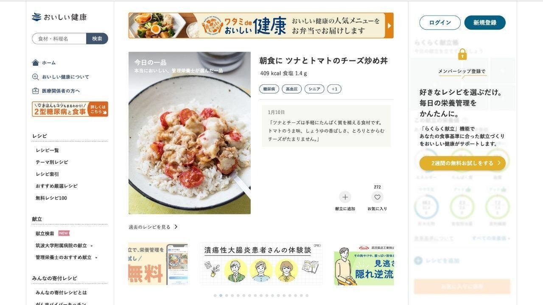
Task: Favorite the recipe with the heart icon
Action: click(377, 197)
